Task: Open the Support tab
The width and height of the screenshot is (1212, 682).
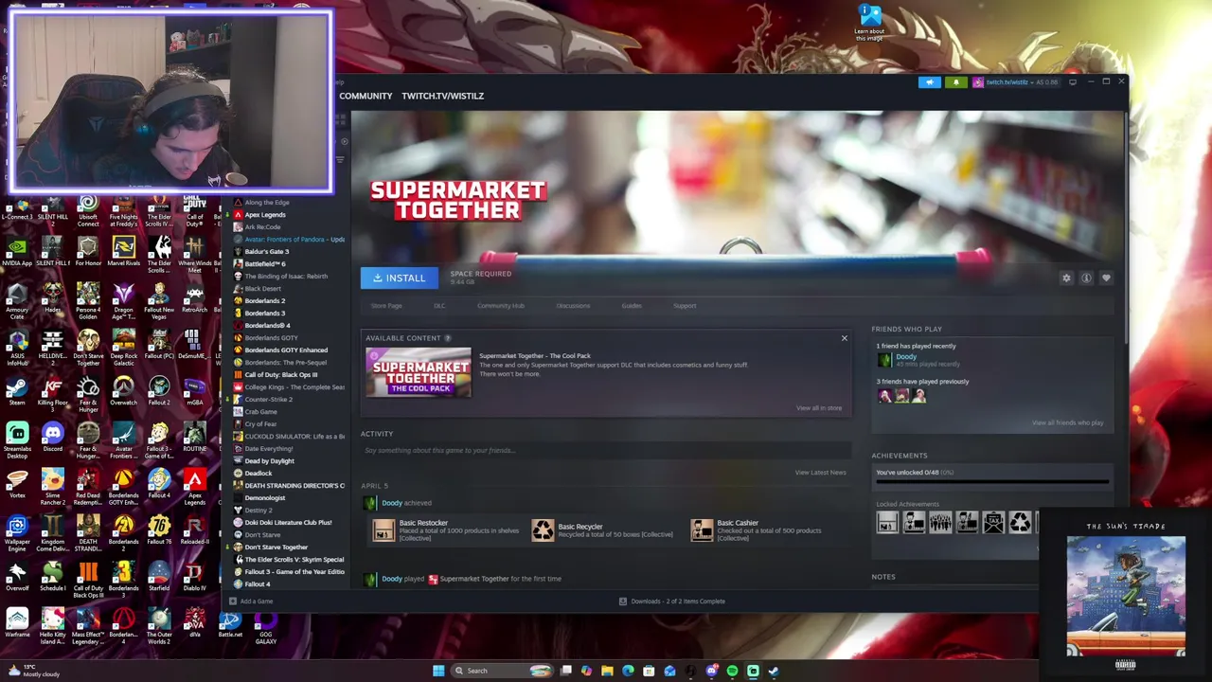Action: (685, 306)
